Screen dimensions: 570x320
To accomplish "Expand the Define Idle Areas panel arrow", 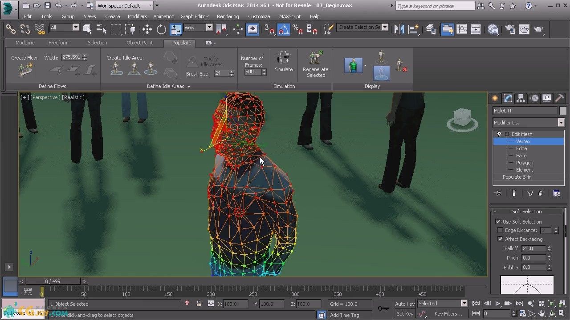I will pyautogui.click(x=189, y=87).
